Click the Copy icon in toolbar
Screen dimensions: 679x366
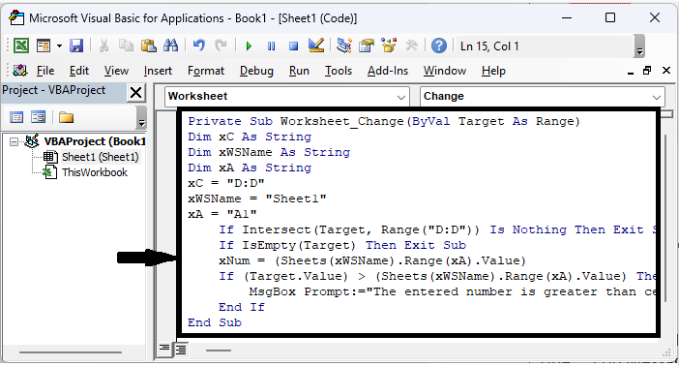126,46
